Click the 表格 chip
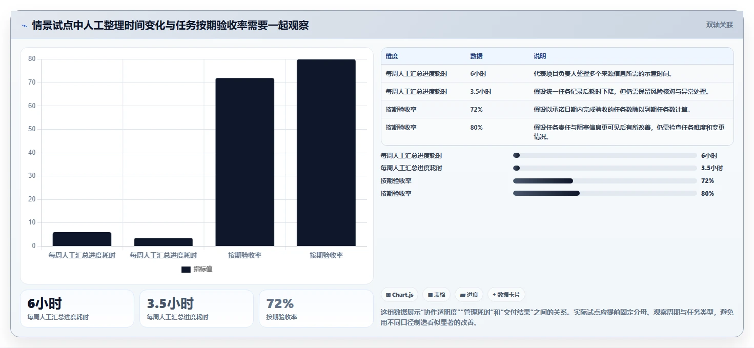The height and width of the screenshot is (348, 754). point(437,295)
